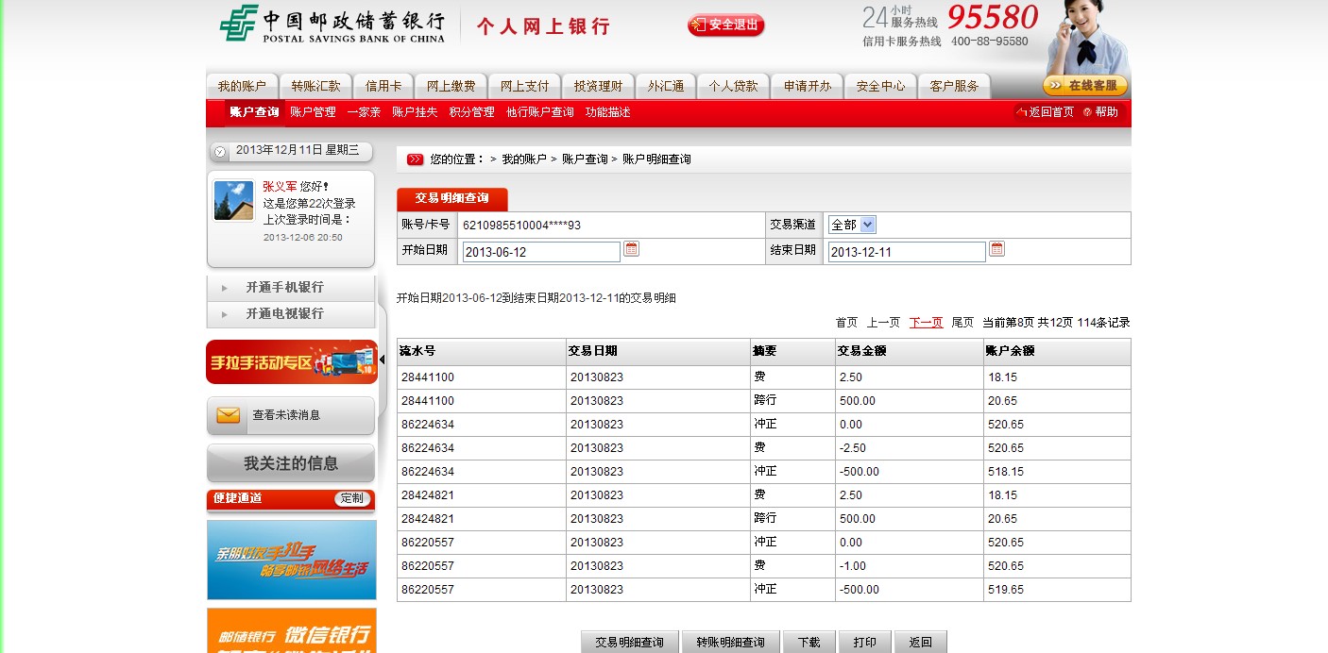Open the transfer and remittance tab
Image resolution: width=1328 pixels, height=653 pixels.
click(315, 86)
